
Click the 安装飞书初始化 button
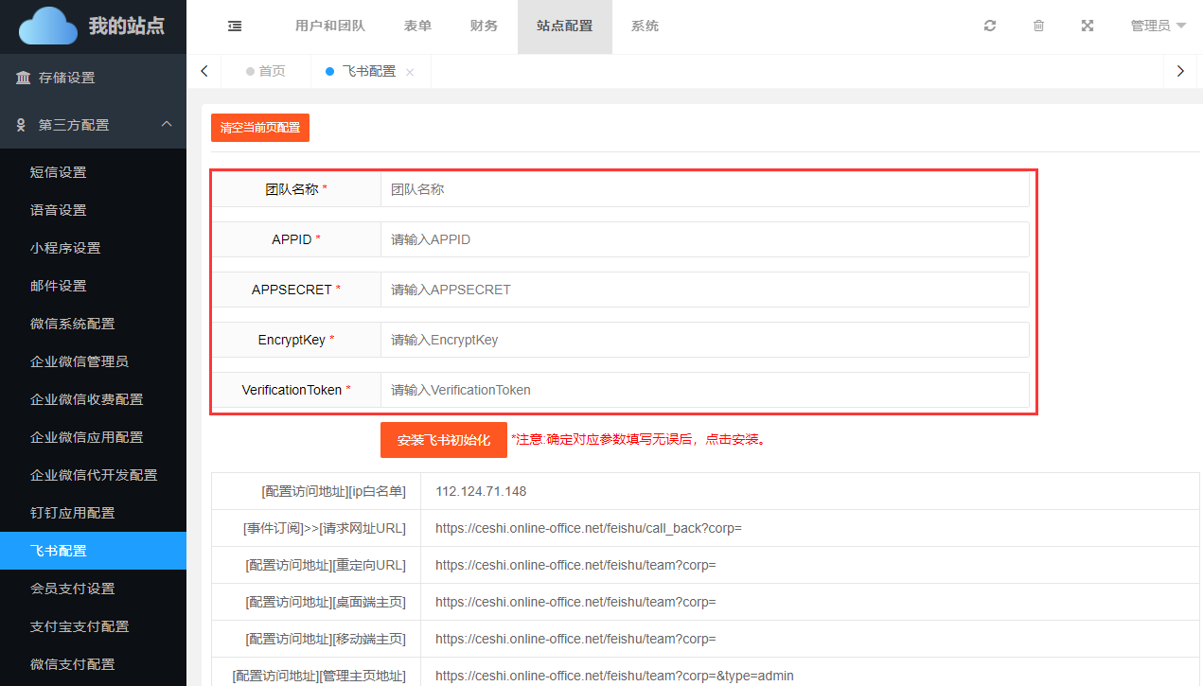(x=443, y=440)
